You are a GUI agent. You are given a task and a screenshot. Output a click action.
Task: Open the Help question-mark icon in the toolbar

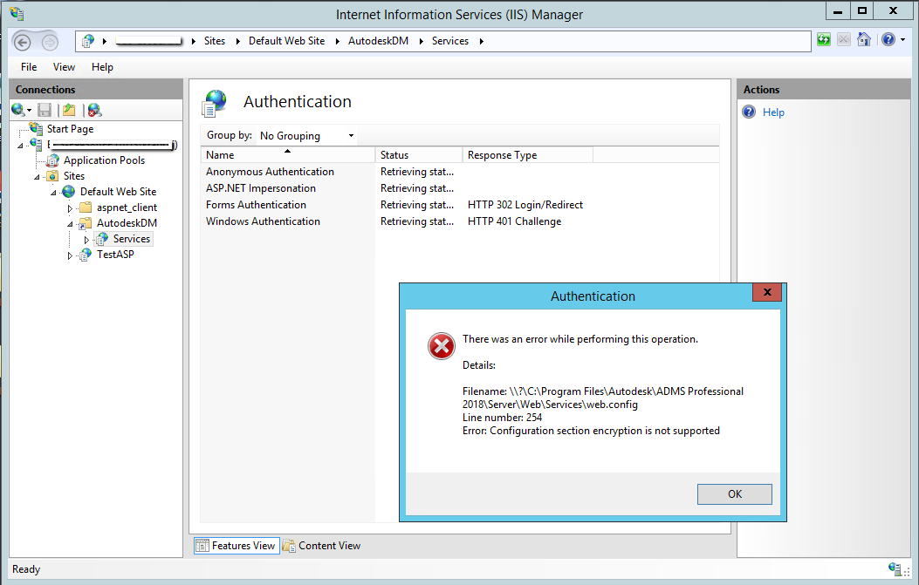coord(888,40)
